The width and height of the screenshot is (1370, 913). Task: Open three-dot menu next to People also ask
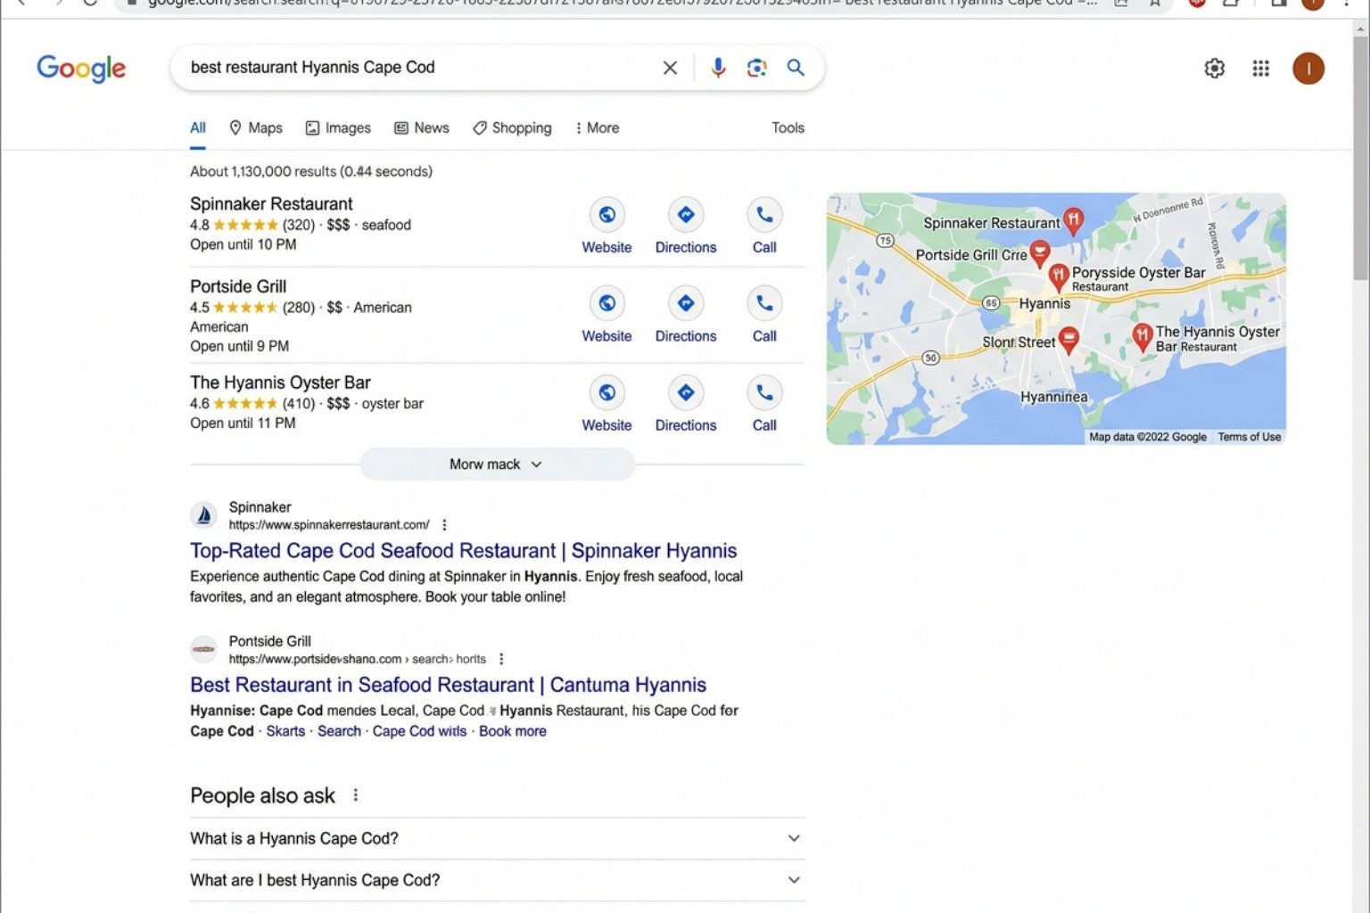pyautogui.click(x=355, y=795)
